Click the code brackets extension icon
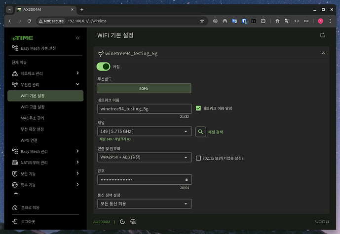Screen dimensions: 340x234 tap(297, 21)
